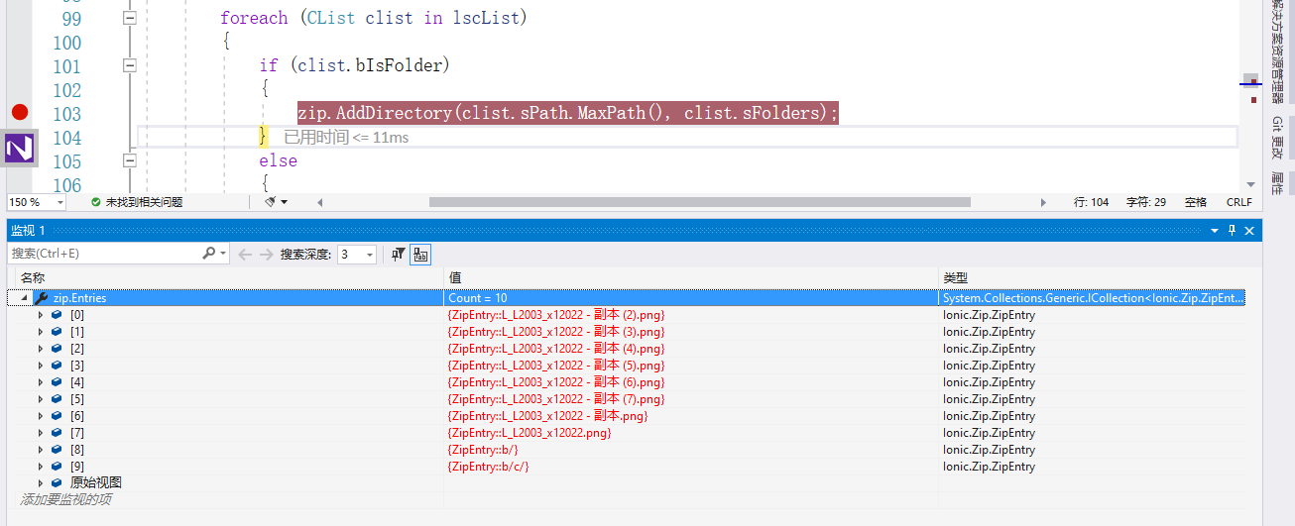
Task: Toggle the filter pin button in watch toolbar
Action: coord(398,255)
